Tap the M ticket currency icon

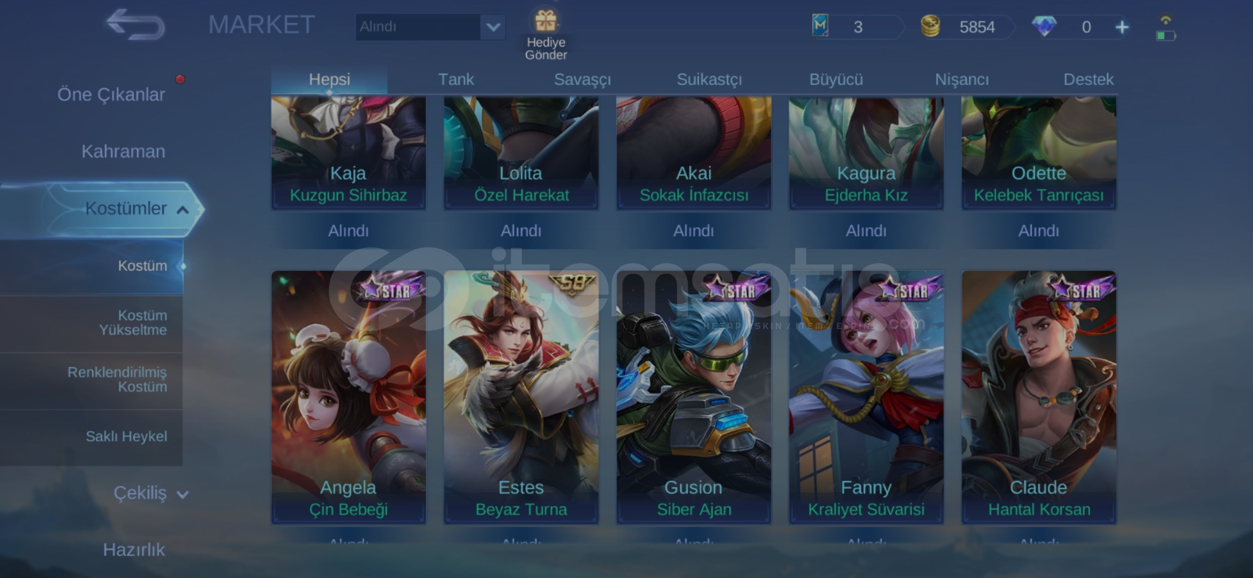pos(820,26)
